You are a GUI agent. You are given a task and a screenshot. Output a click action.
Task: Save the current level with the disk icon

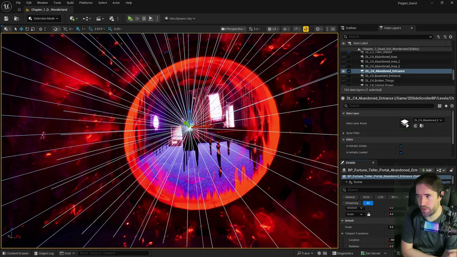pyautogui.click(x=6, y=19)
